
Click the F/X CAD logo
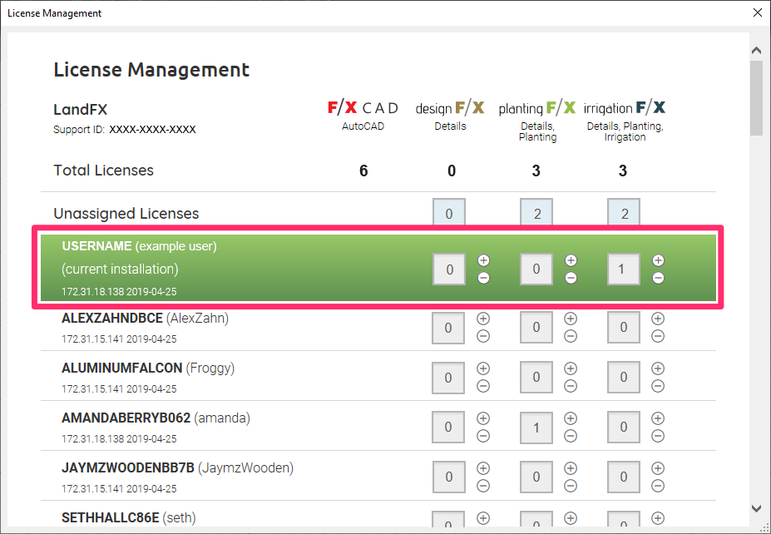[363, 107]
